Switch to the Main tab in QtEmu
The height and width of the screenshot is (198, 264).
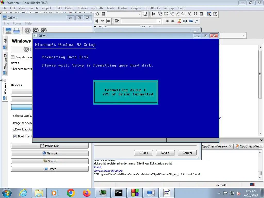pos(5,43)
